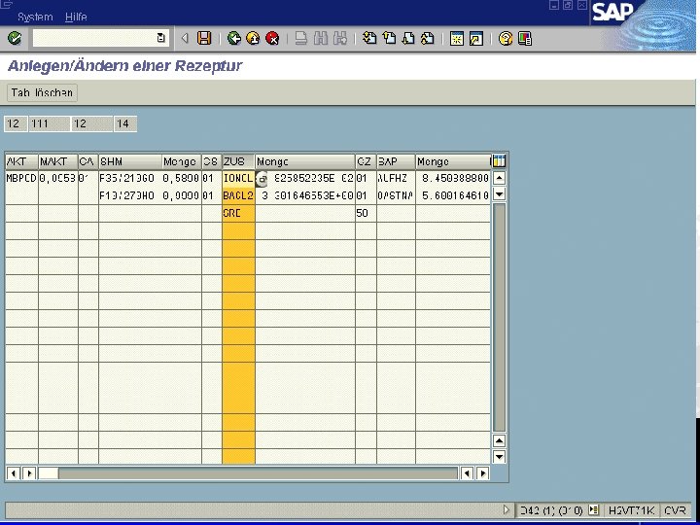Click the MAKT column header
Screen dimensions: 700x525
(58, 161)
